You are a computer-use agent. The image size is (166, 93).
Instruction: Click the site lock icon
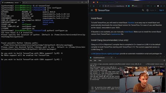[x=106, y=6]
